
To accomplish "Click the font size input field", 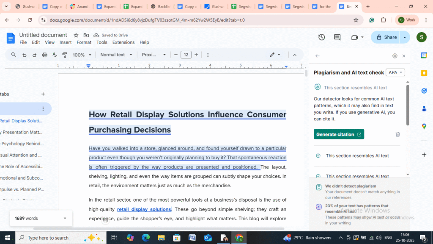I will pos(186,55).
